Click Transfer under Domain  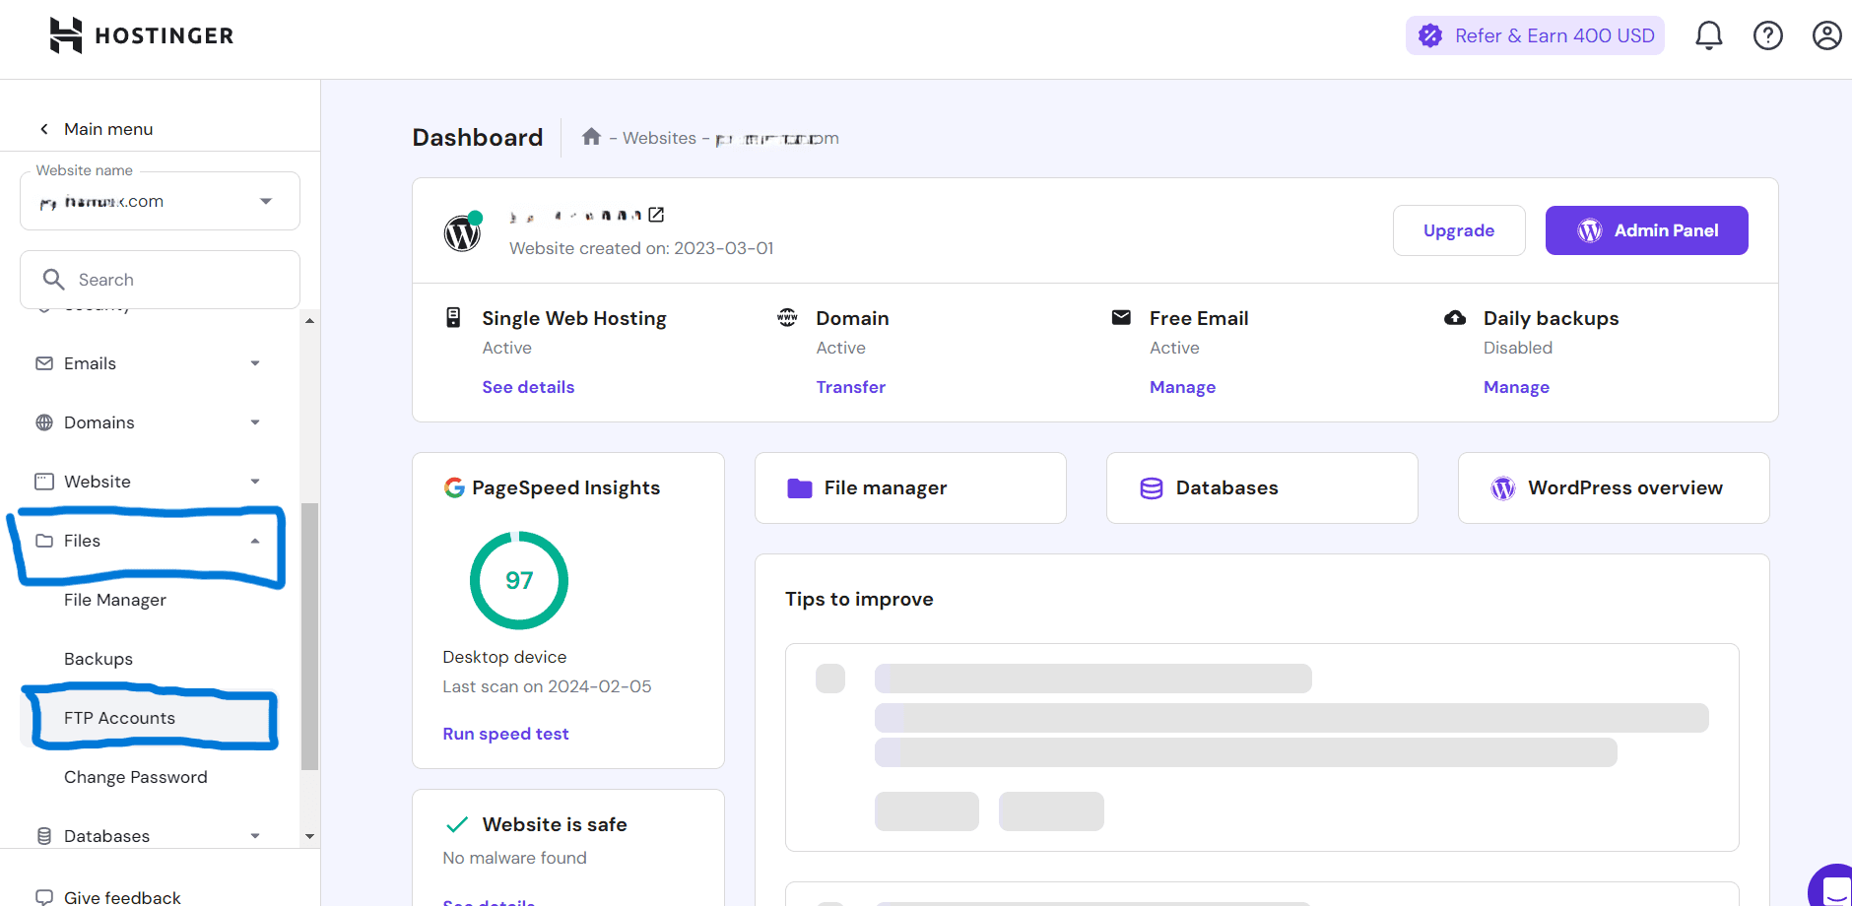[851, 387]
